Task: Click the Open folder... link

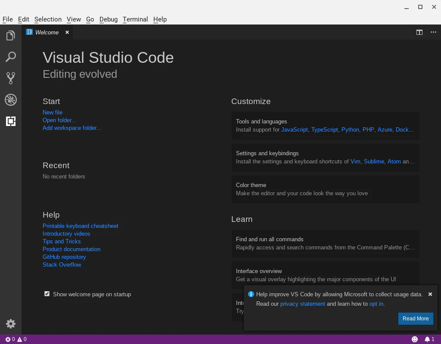Action: [x=59, y=120]
